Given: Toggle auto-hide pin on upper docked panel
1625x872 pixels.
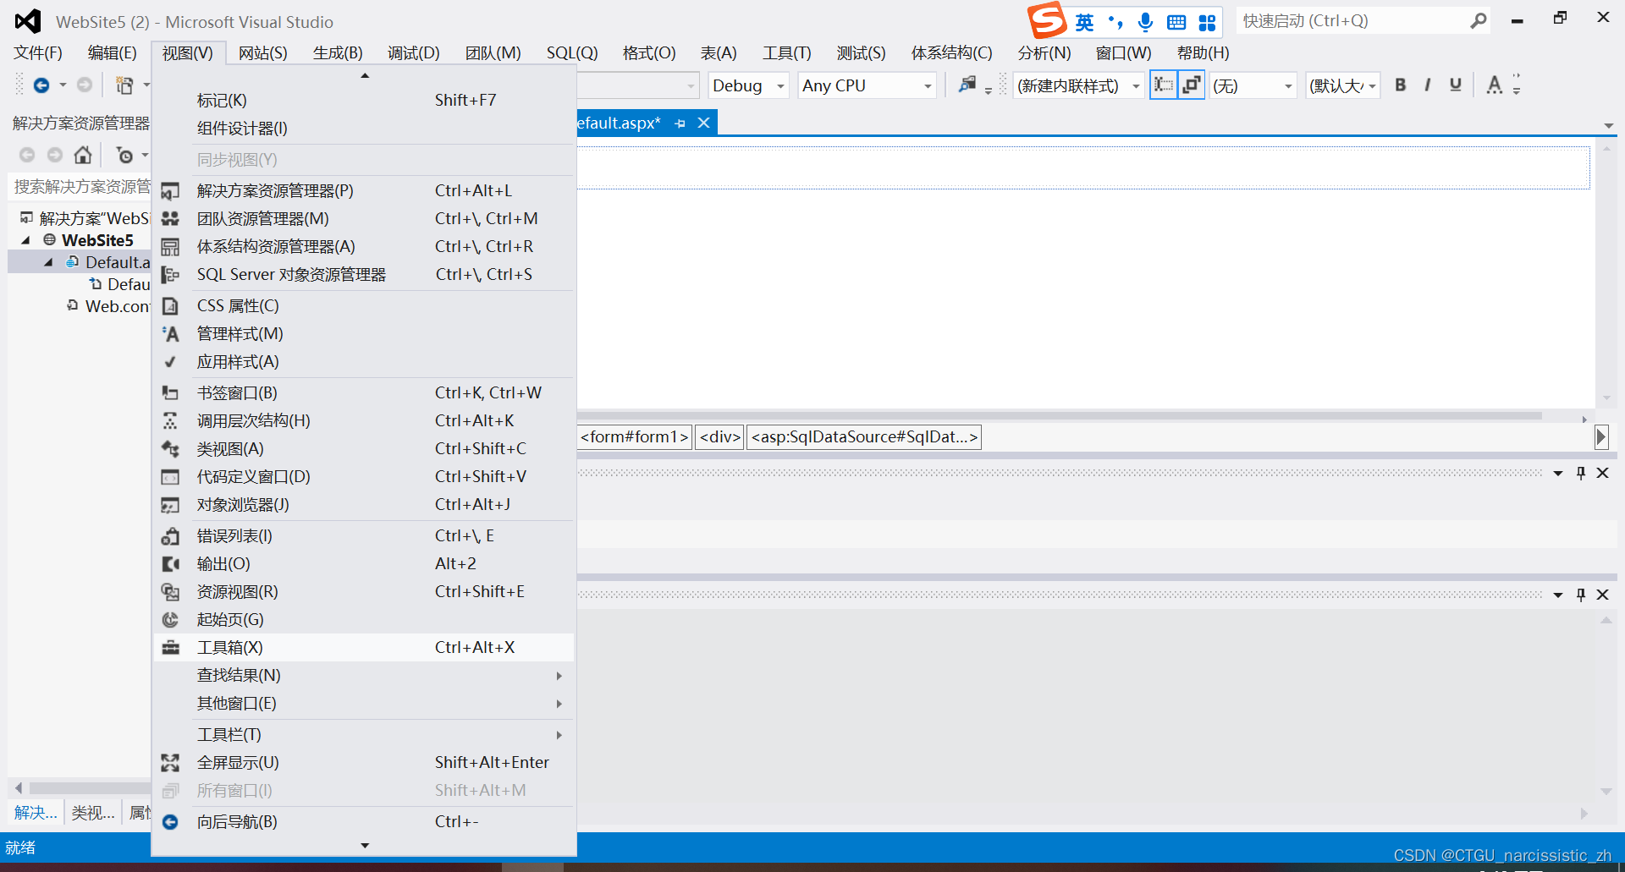Looking at the screenshot, I should click(x=1580, y=473).
